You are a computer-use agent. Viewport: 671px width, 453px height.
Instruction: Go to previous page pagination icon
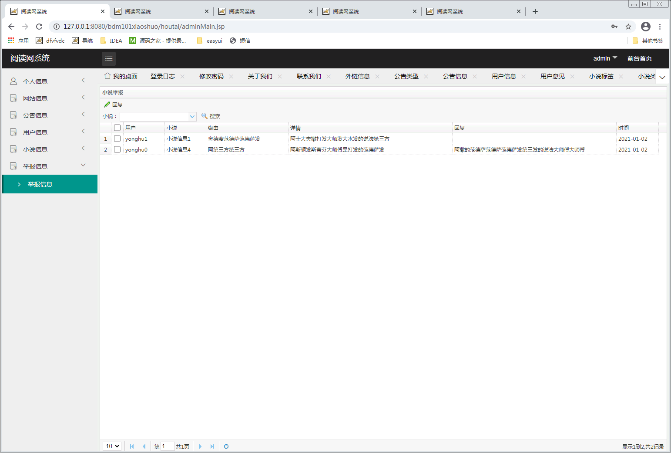tap(144, 446)
